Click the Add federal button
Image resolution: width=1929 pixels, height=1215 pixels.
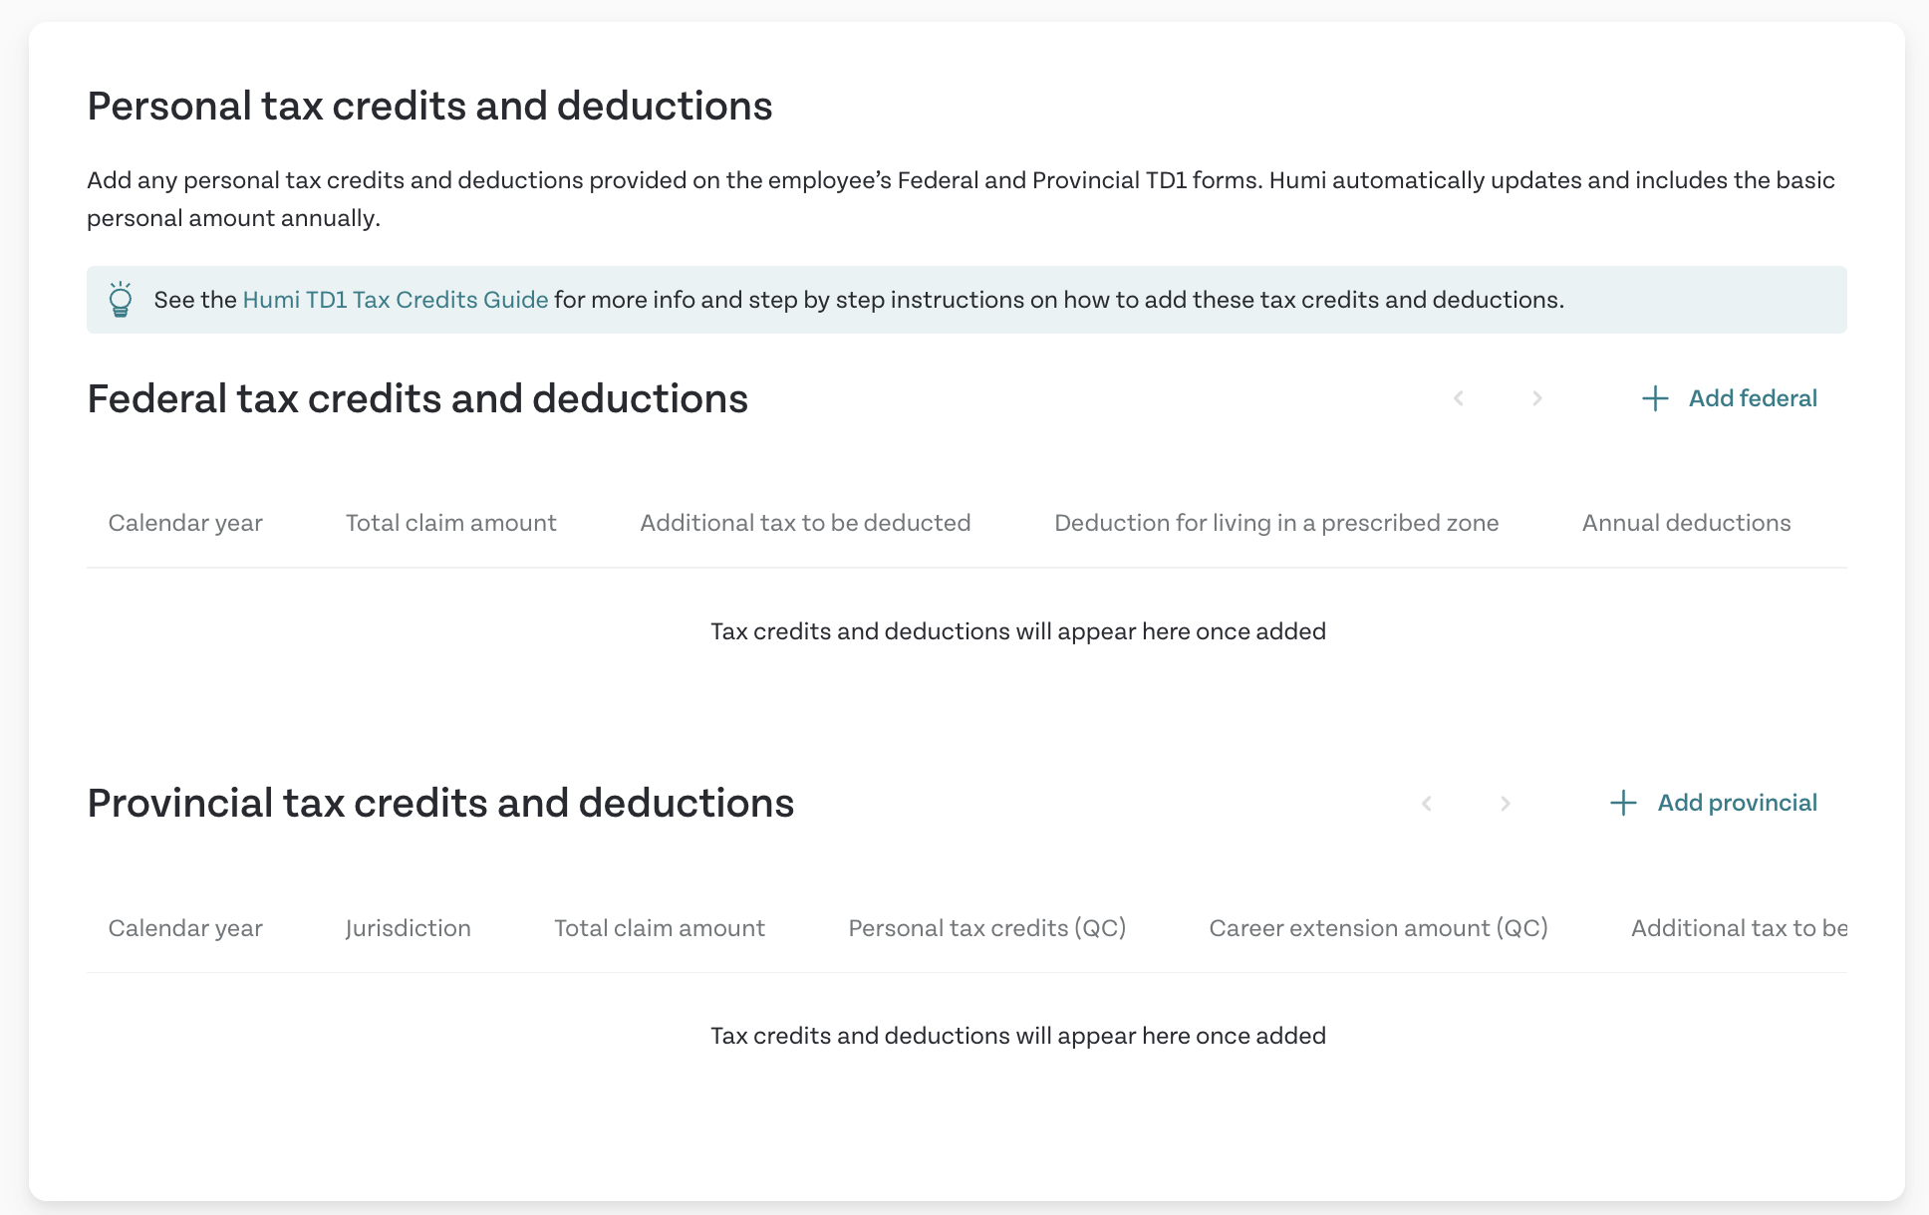[1730, 398]
